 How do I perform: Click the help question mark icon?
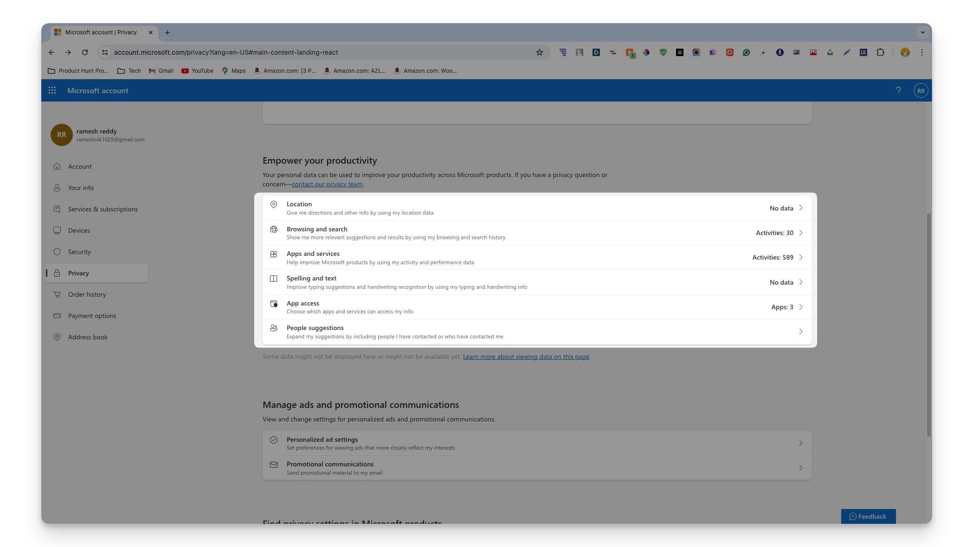(x=899, y=90)
